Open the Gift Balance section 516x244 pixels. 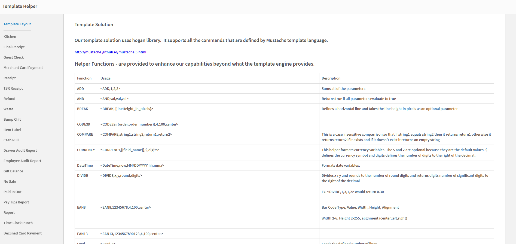(x=13, y=171)
